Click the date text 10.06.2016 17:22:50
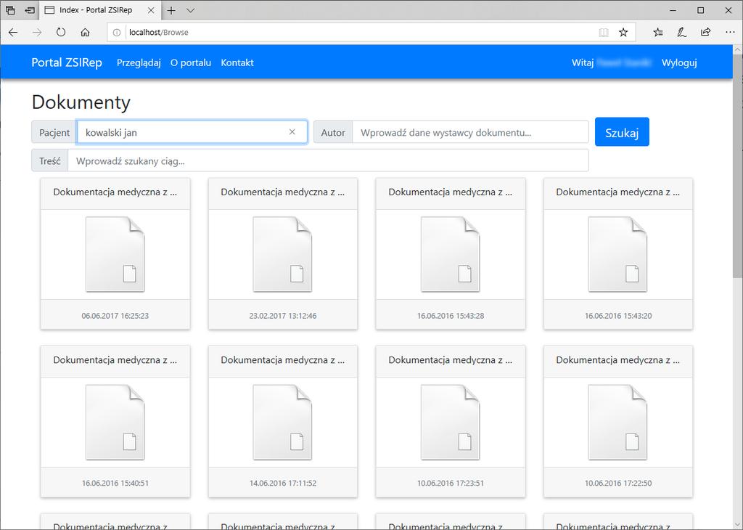Viewport: 743px width, 530px height. [618, 483]
